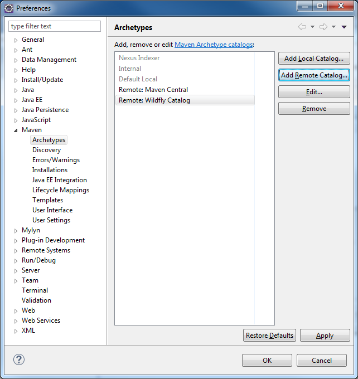
Task: Click the help question mark icon
Action: point(18,359)
